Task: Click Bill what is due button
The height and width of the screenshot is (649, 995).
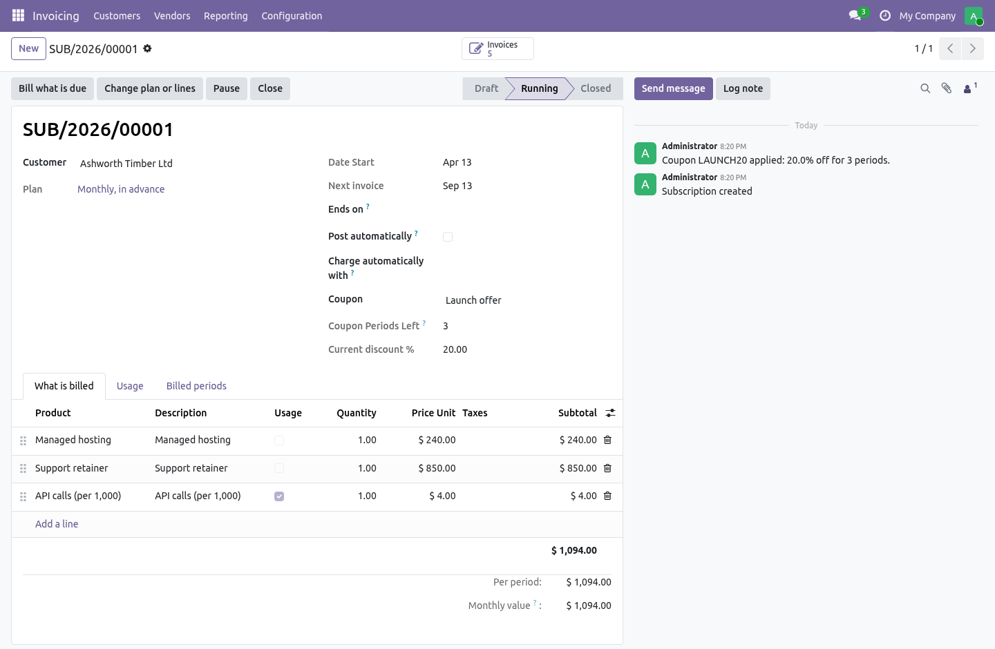Action: (x=53, y=88)
